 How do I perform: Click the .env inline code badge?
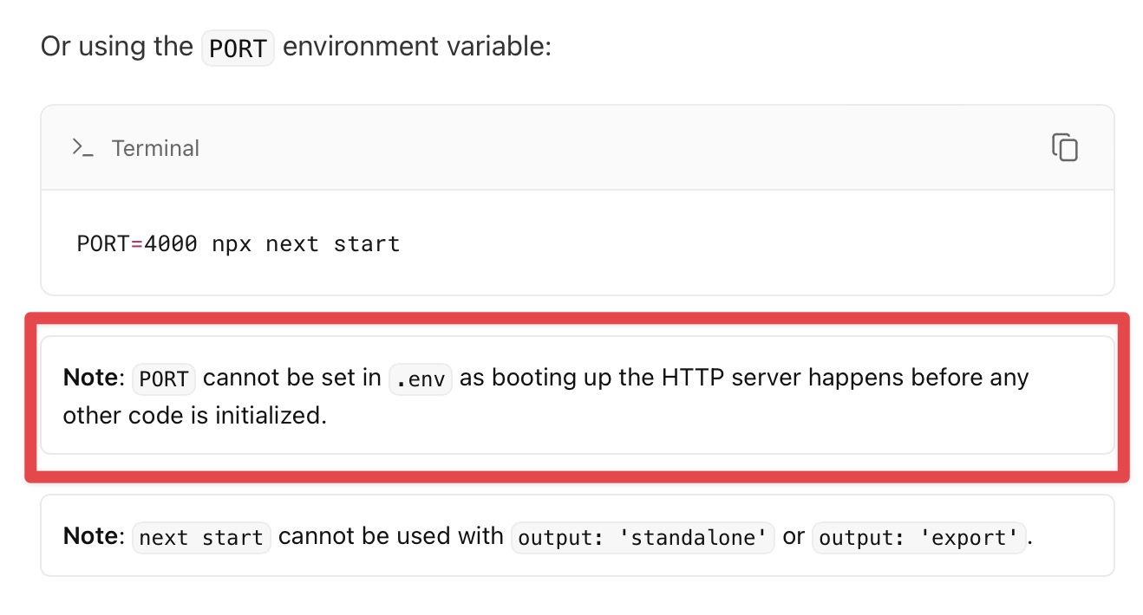click(420, 379)
